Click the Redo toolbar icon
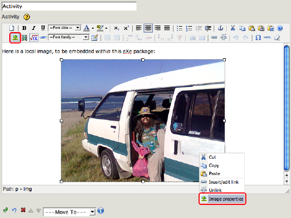 (245, 38)
